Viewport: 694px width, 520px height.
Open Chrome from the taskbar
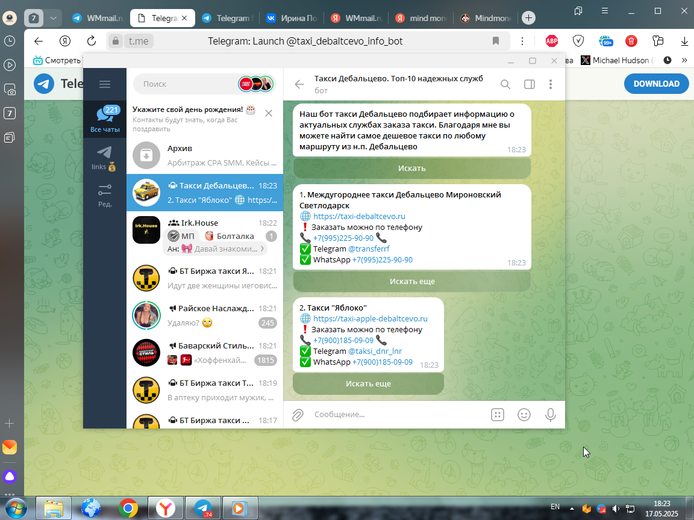pos(128,508)
